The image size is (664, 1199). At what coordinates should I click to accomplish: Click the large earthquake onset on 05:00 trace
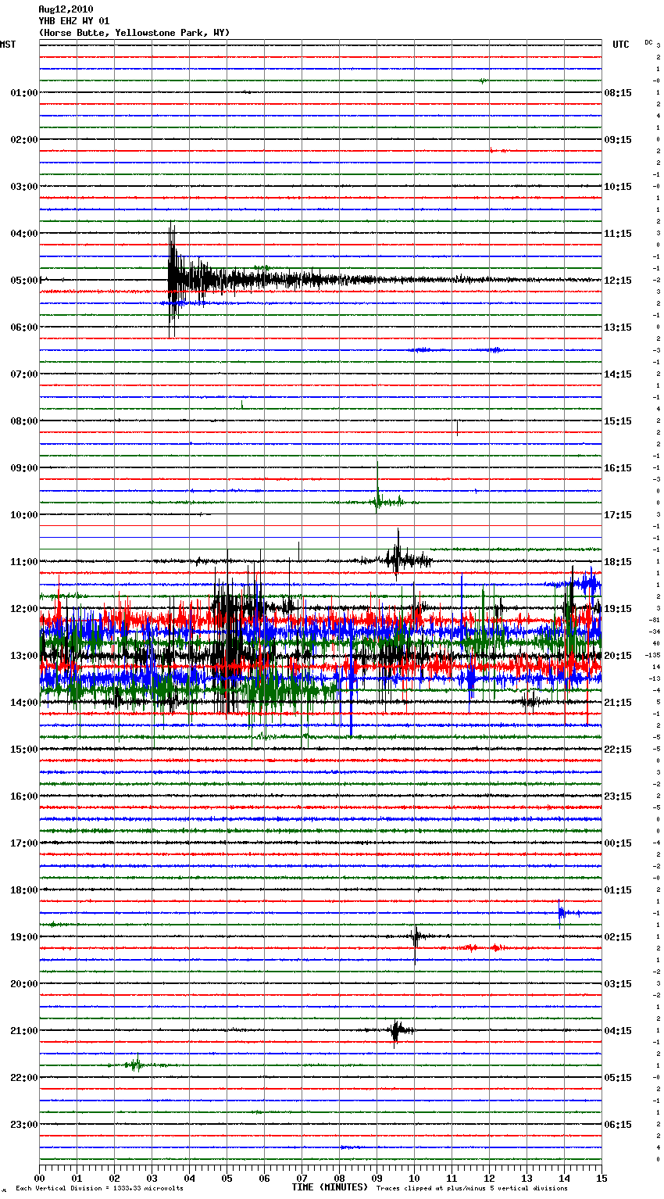(172, 279)
